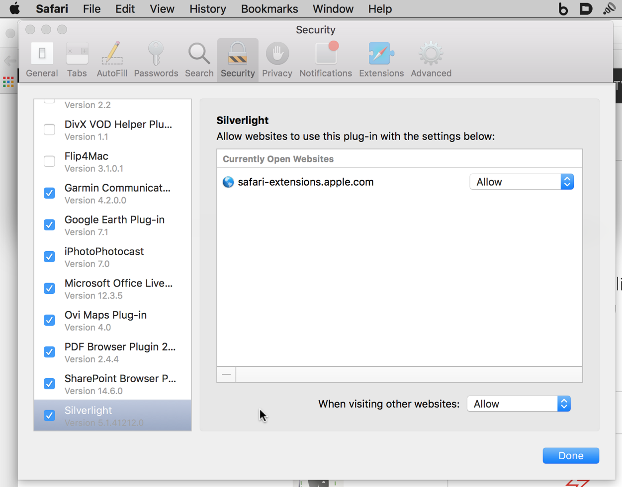Click the globe icon beside safari-extensions.apple.com
Image resolution: width=622 pixels, height=487 pixels.
(x=228, y=182)
